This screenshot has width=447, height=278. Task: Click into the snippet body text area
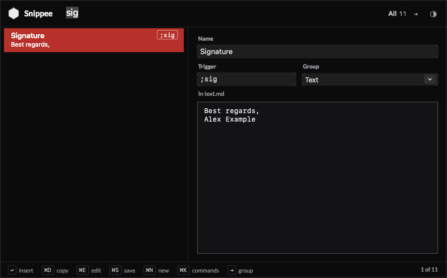coord(317,178)
